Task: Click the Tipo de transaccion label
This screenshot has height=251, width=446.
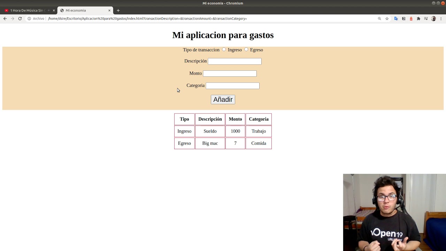Action: [201, 50]
